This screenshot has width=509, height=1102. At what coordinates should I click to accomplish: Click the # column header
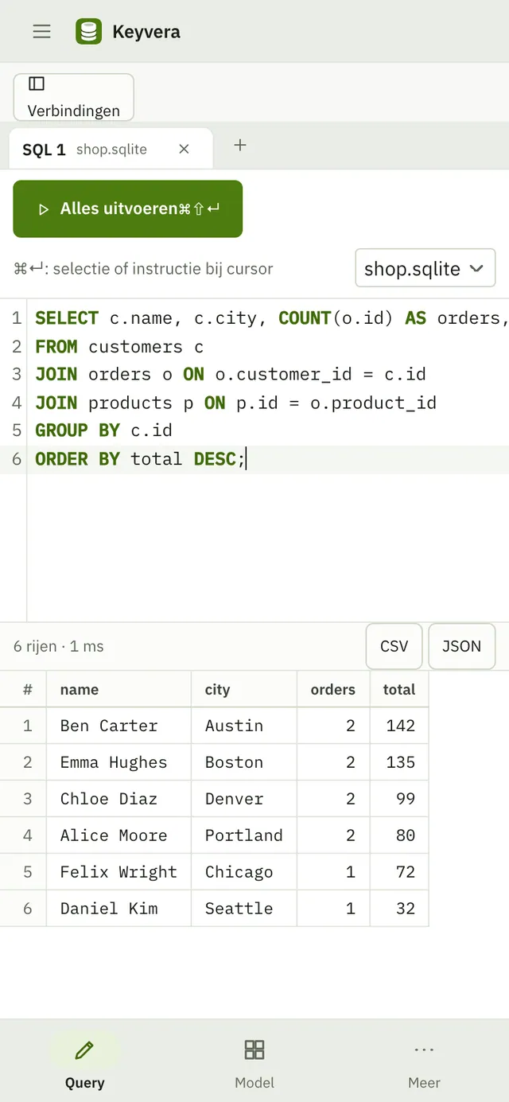[23, 689]
